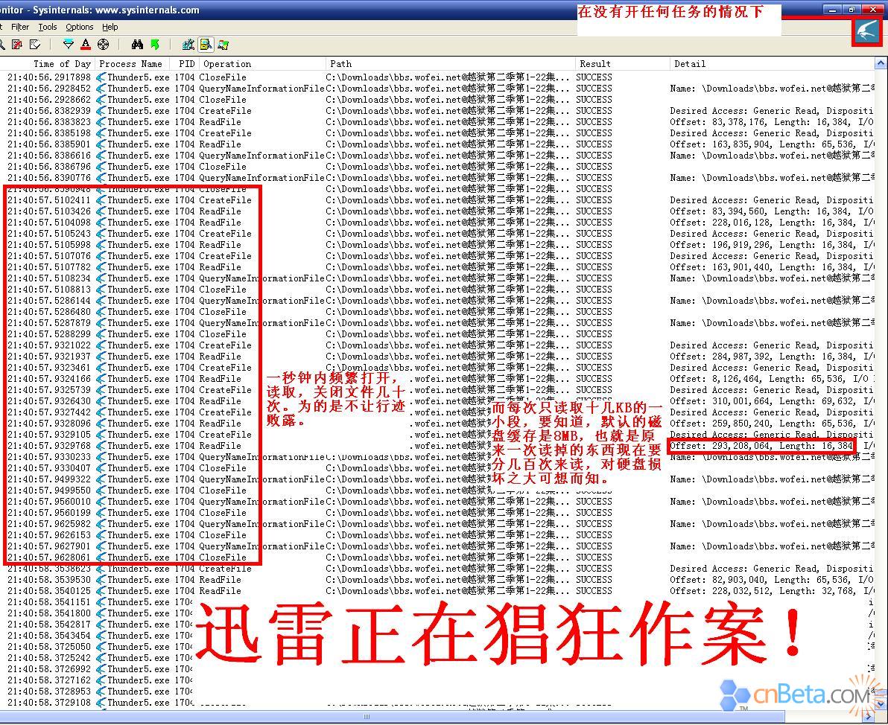Click the Operation column header
Image resolution: width=888 pixels, height=725 pixels.
[262, 64]
